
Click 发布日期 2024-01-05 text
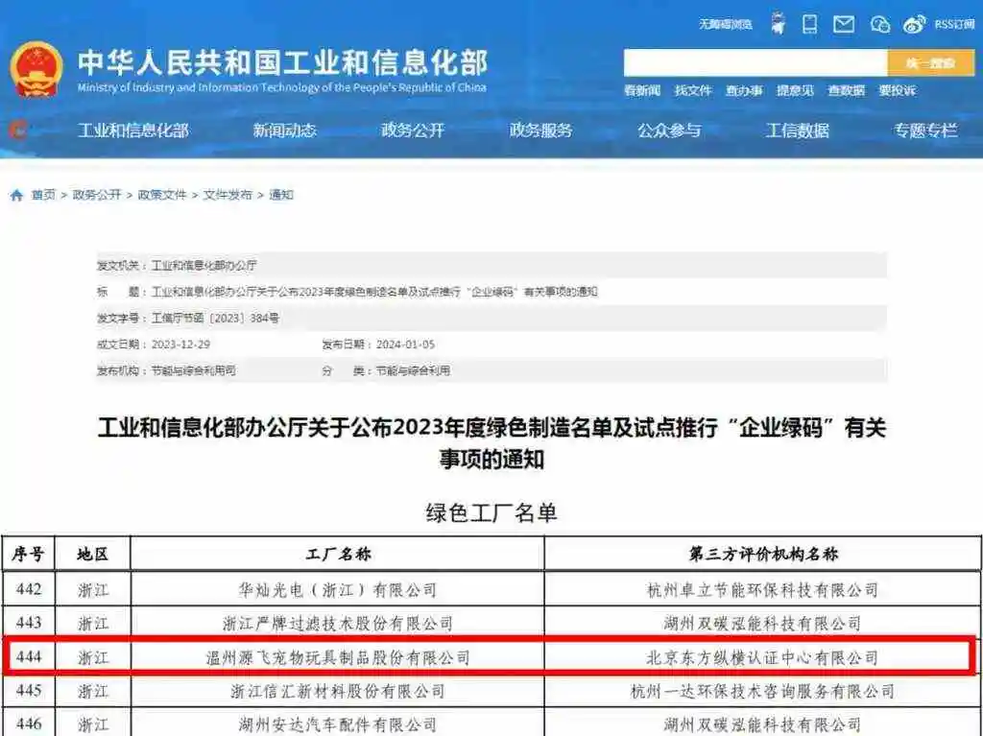click(378, 344)
